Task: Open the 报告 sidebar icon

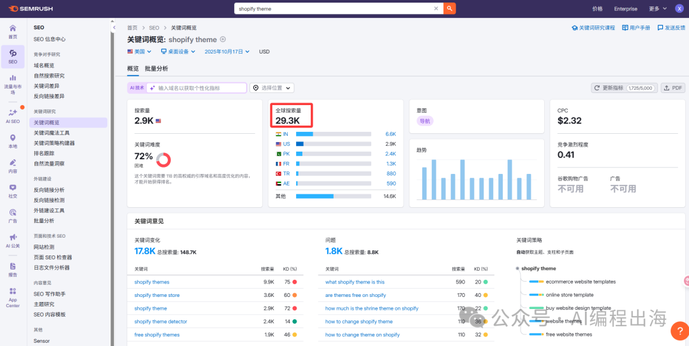Action: 13,269
